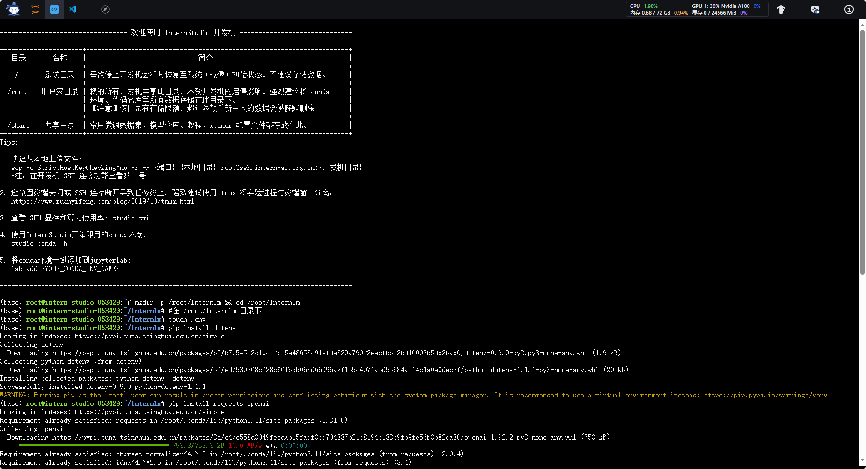Click the 'studio-conda -h' command text
The image size is (866, 469).
(x=39, y=243)
